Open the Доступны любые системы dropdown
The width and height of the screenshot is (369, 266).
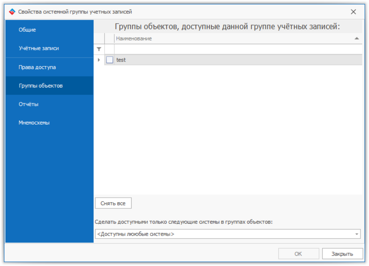228,234
